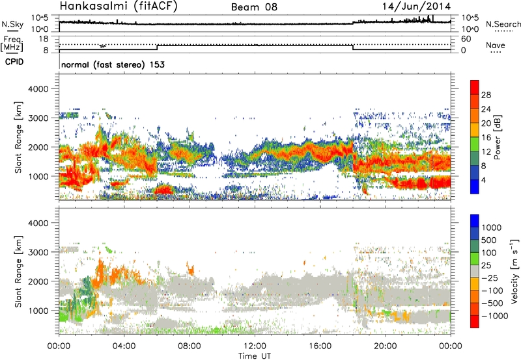Click the "28" label on Power colorbar
521x360 pixels.
pyautogui.click(x=486, y=95)
